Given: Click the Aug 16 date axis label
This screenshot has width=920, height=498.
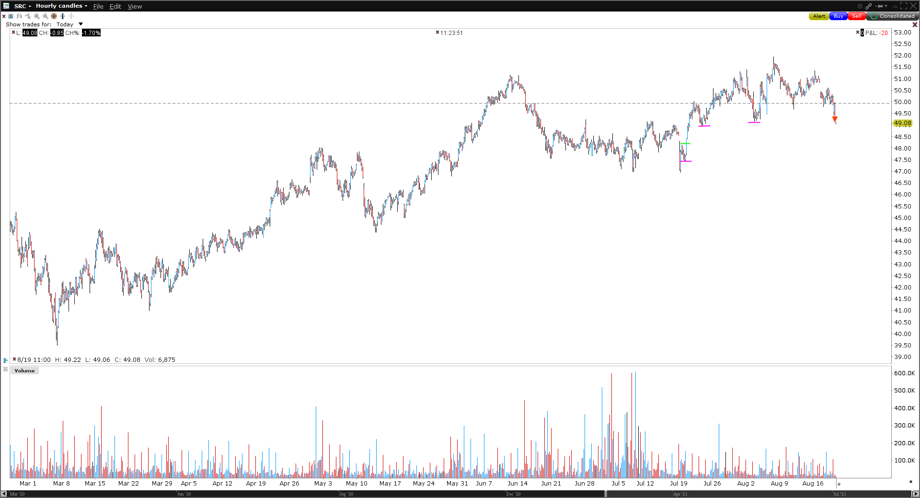Looking at the screenshot, I should pyautogui.click(x=813, y=483).
